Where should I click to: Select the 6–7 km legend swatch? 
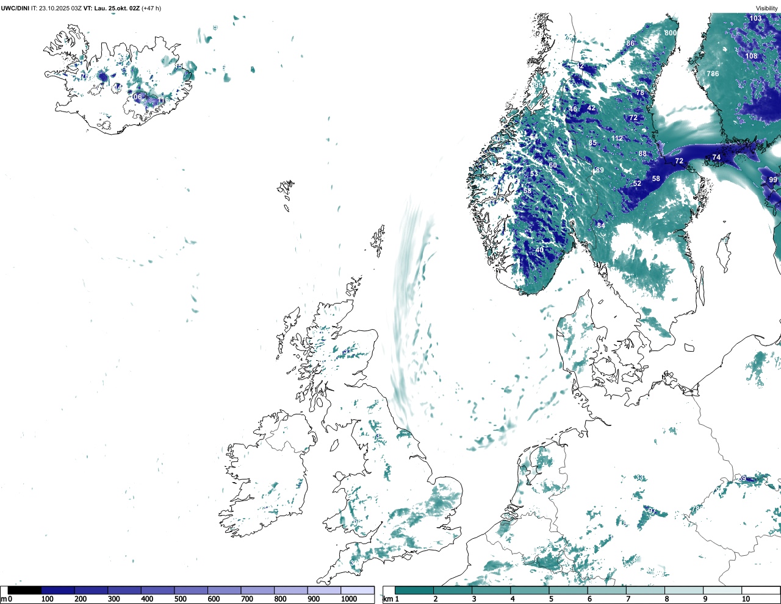tap(606, 590)
